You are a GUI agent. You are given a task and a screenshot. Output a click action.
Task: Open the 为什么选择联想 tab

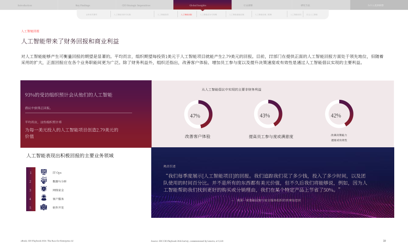click(x=376, y=5)
